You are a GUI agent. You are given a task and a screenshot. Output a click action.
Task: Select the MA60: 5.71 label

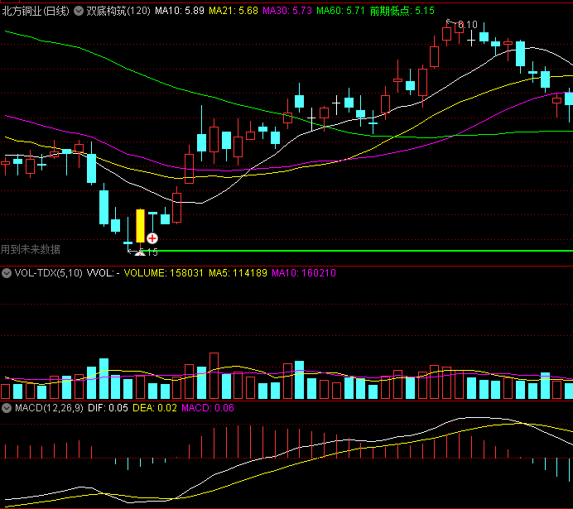pos(340,11)
